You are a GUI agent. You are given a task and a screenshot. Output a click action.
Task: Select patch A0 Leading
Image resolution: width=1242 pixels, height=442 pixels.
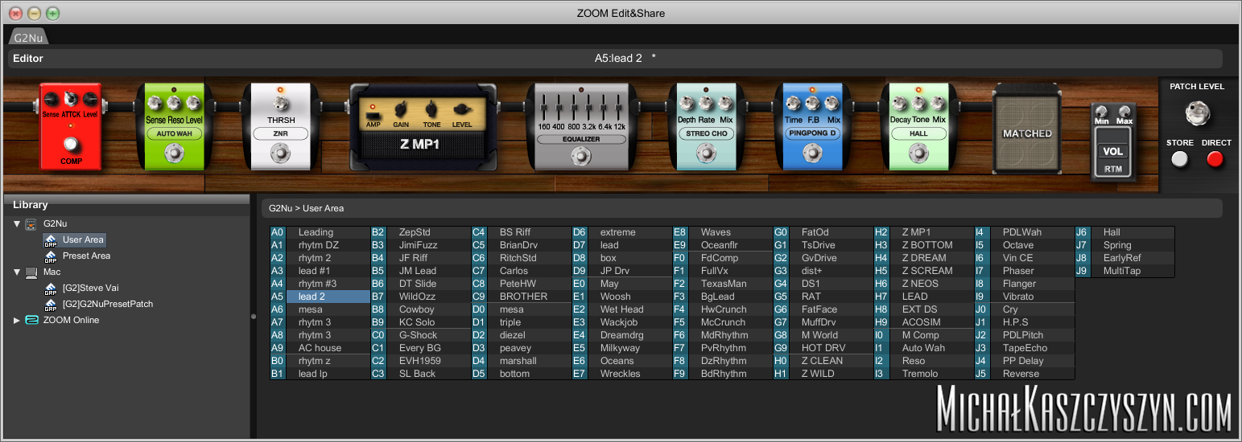coord(320,232)
